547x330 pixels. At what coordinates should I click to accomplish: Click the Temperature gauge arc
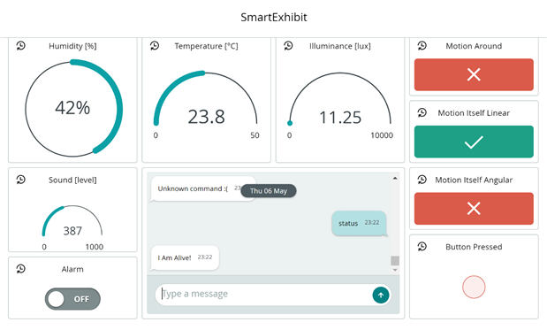pyautogui.click(x=206, y=98)
